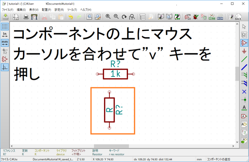Viewport: 249px width, 162px height.
Task: Open CvPcb footprint association icon
Action: [x=204, y=17]
